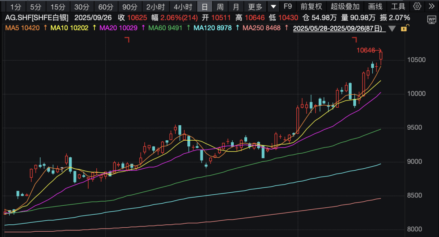439x237 pixels.
Task: Click the MA120 8978 indicator label
Action: (x=213, y=28)
